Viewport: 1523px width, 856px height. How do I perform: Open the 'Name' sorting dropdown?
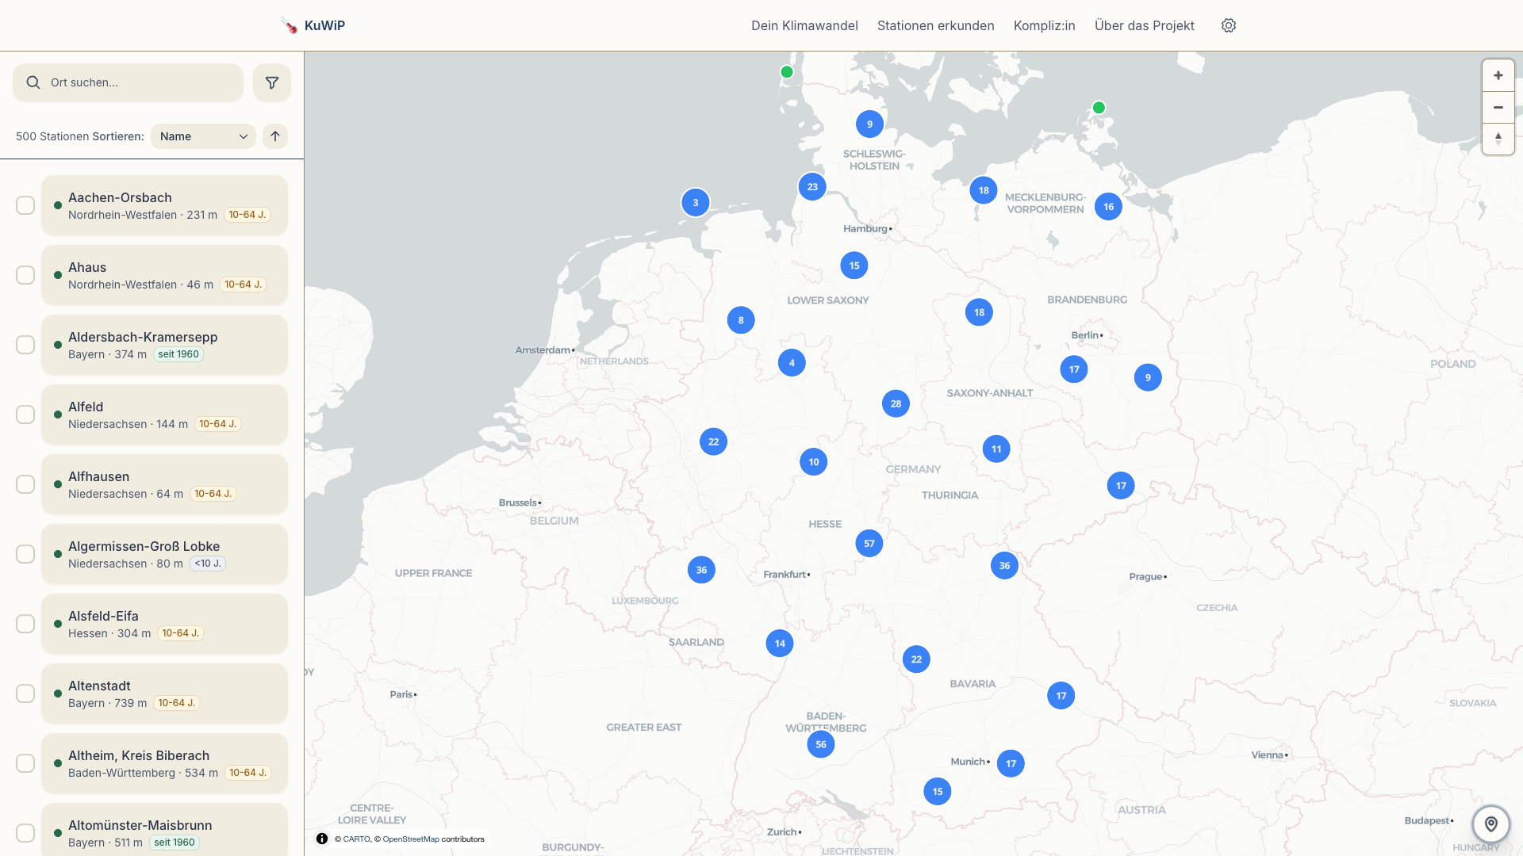[202, 136]
